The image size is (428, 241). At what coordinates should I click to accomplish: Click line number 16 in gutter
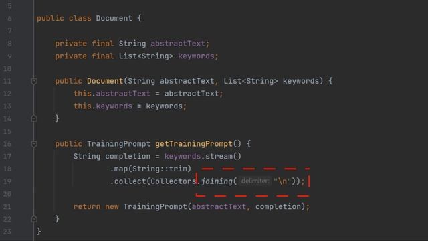point(7,144)
